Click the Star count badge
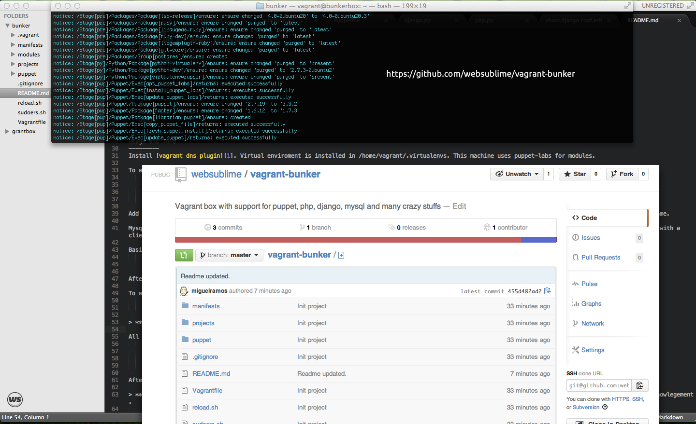Screen dimensions: 696x424 pos(595,174)
